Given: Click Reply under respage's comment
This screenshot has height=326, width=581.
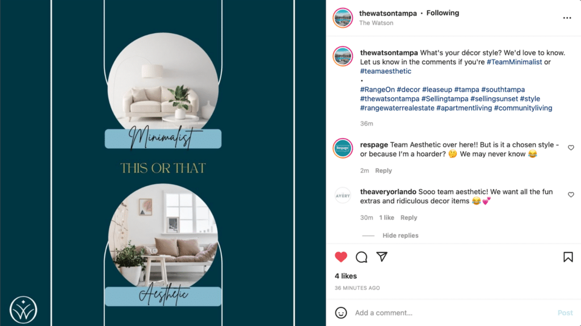Looking at the screenshot, I should coord(384,170).
